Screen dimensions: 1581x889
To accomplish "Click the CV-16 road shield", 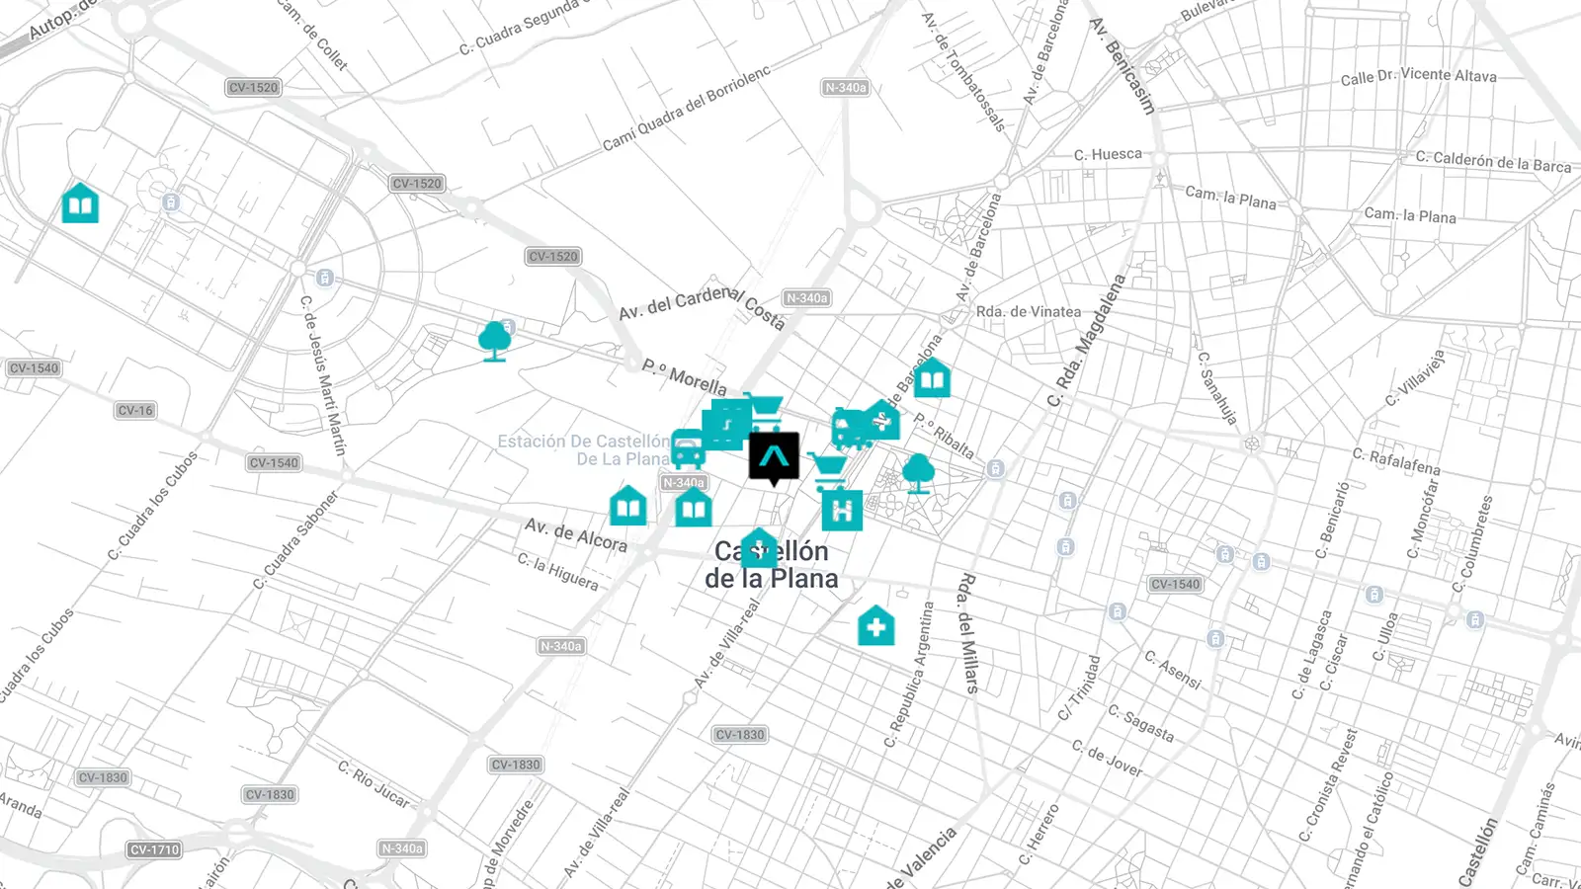I will (135, 410).
